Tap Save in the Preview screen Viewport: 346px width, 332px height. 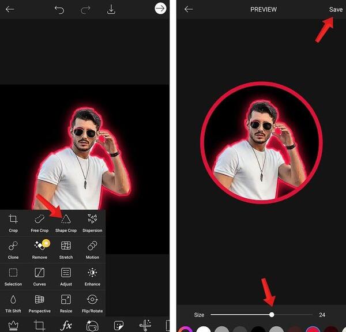(x=336, y=9)
